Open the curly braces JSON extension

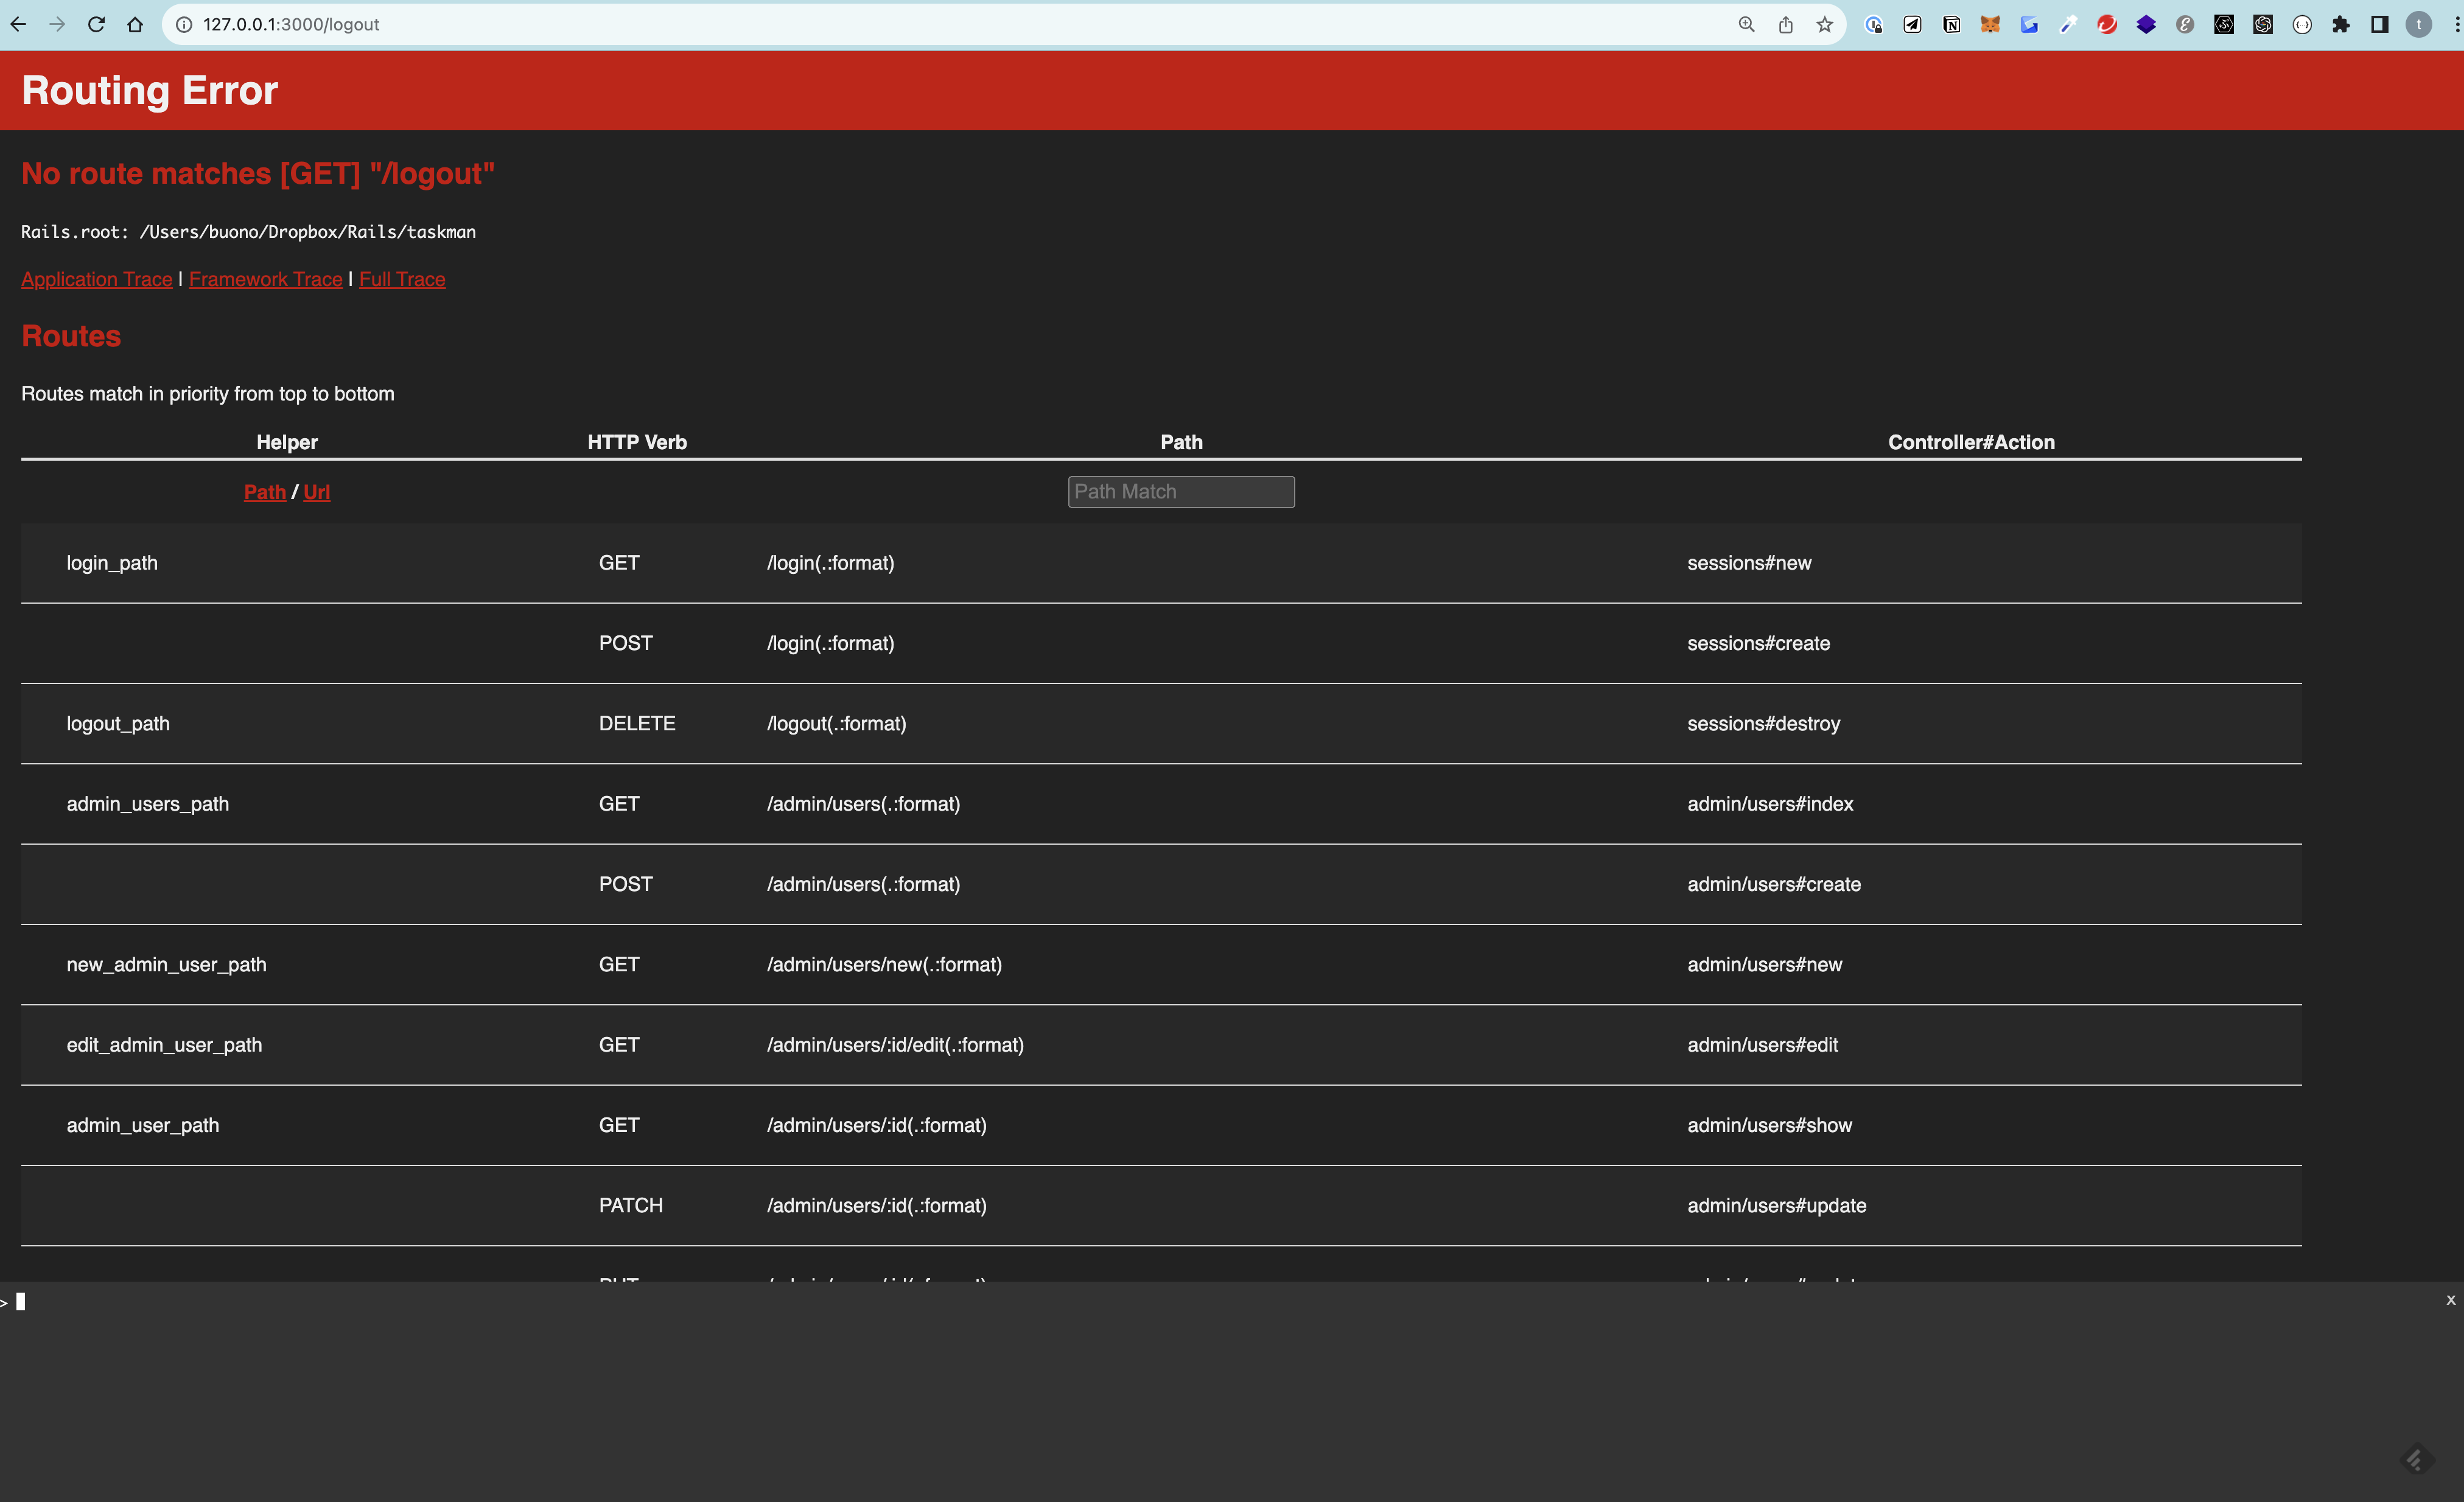click(x=2302, y=24)
